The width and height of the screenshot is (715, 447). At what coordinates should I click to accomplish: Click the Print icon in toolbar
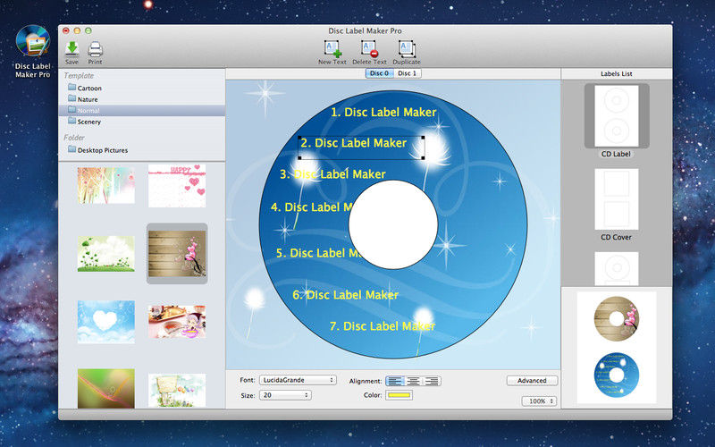click(95, 49)
